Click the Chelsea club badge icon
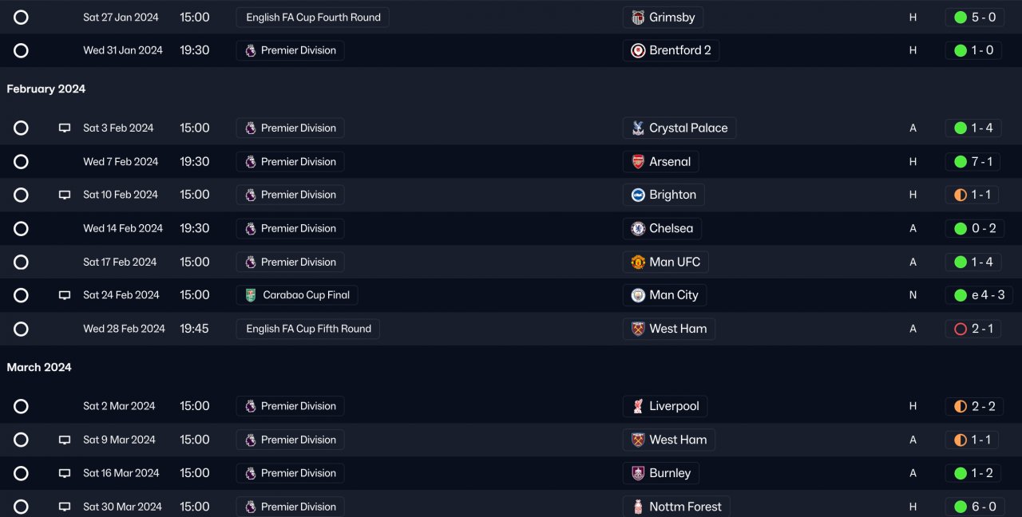1022x517 pixels. click(x=638, y=229)
